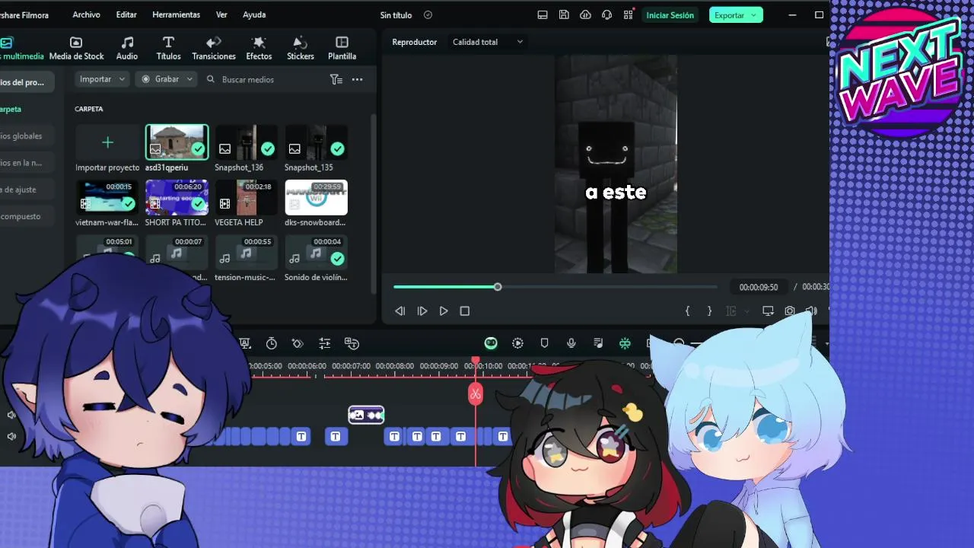Click the saved-status checkmark next to Sin título

coord(428,15)
